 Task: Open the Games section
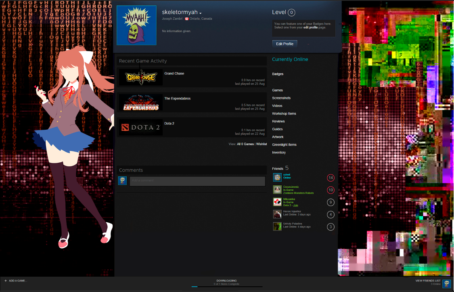coord(277,90)
